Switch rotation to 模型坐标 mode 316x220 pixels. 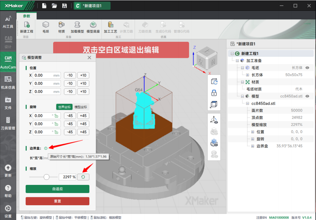coord(81,107)
